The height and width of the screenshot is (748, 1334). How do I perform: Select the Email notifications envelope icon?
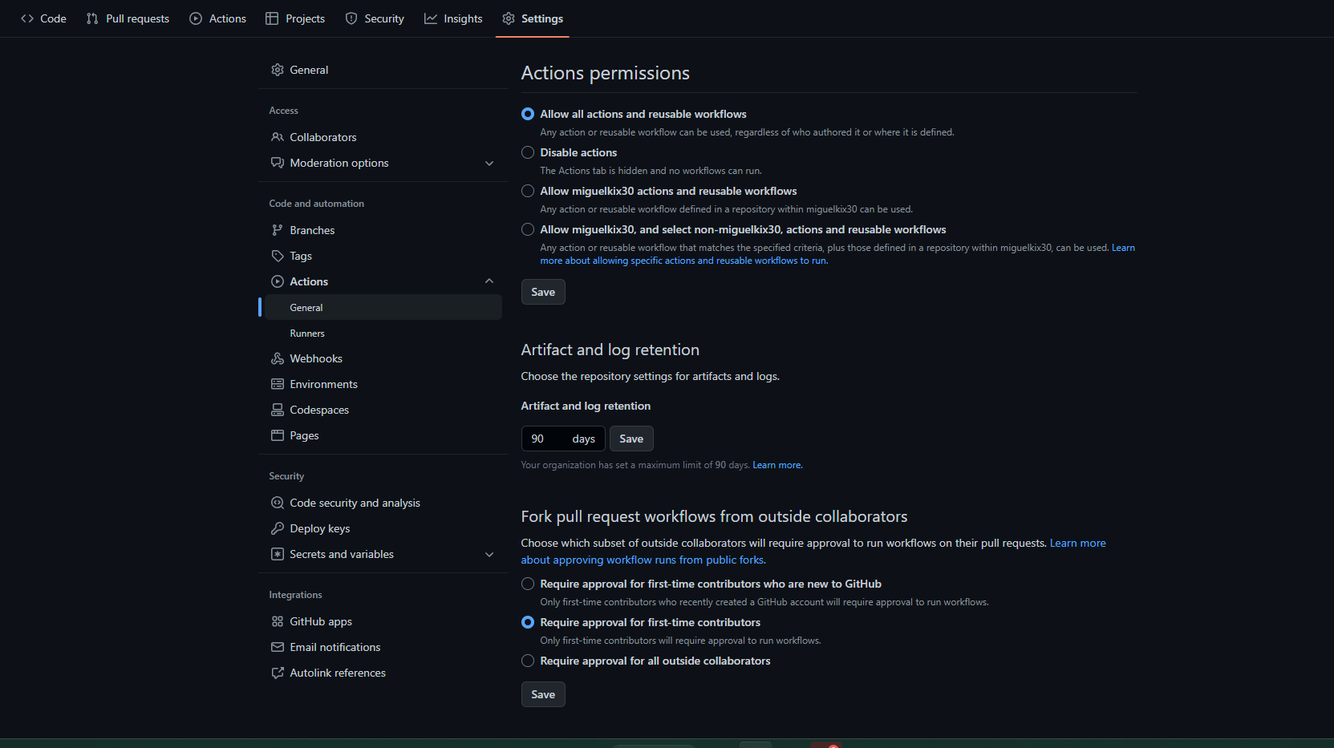pyautogui.click(x=277, y=647)
